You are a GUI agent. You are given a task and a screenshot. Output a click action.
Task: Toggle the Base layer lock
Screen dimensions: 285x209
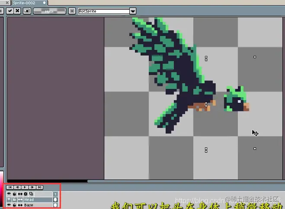point(14,205)
